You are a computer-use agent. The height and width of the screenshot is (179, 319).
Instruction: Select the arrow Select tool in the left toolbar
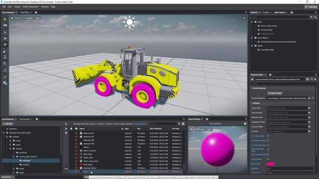5,32
